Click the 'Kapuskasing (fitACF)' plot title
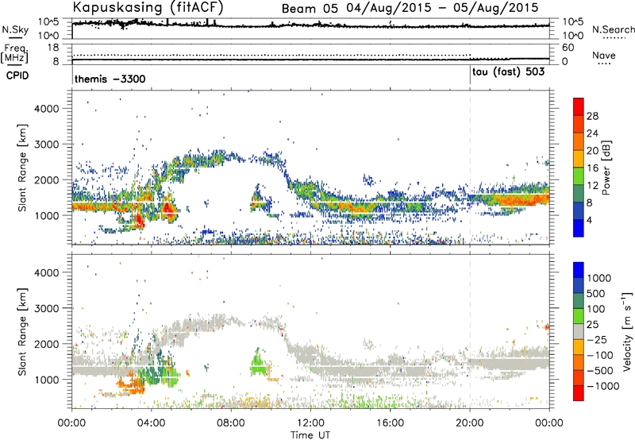This screenshot has width=635, height=440. point(148,8)
